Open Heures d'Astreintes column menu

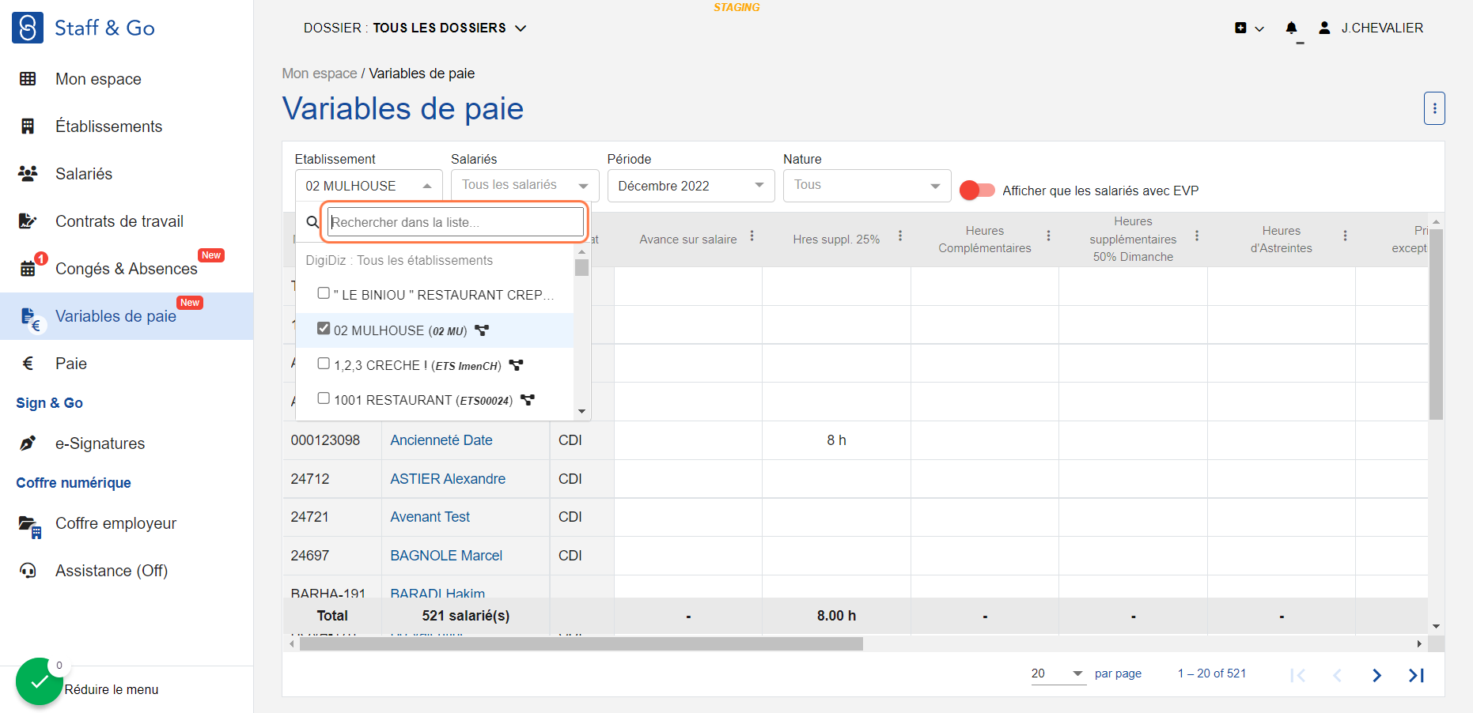(x=1345, y=236)
